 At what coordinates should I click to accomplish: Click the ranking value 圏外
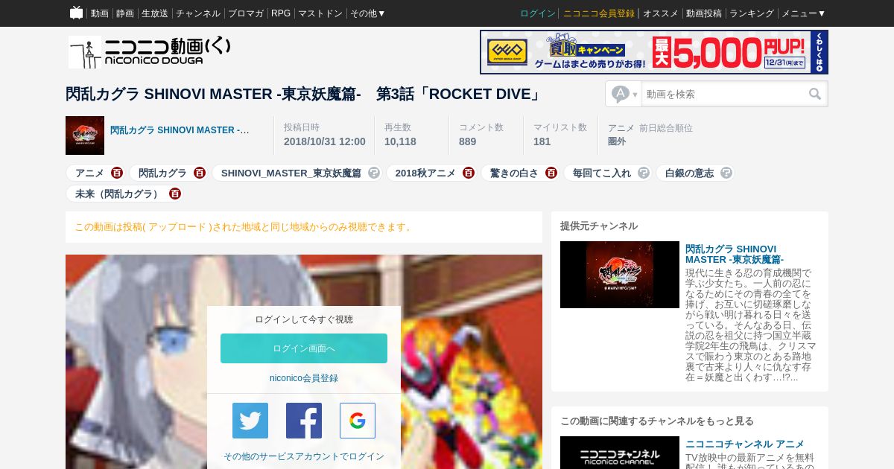[617, 141]
